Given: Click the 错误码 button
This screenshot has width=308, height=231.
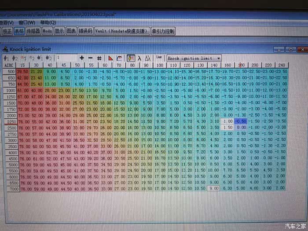Looking at the screenshot, I should [x=85, y=31].
